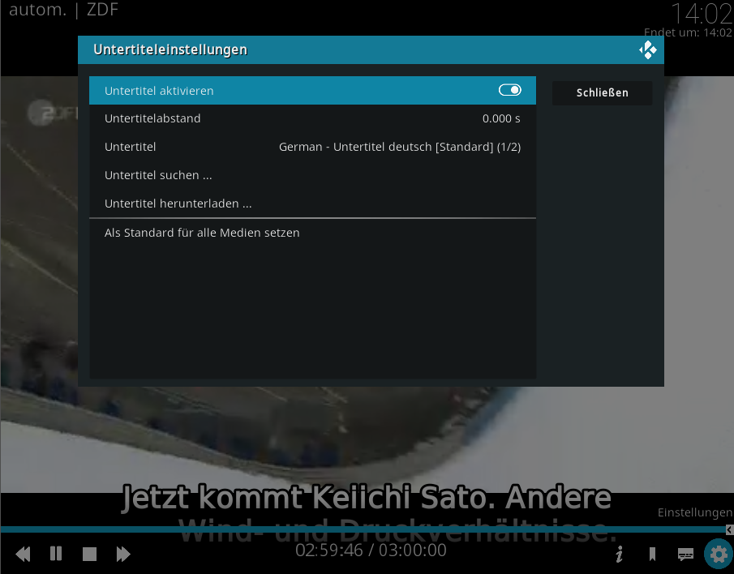Click the German - Untertitel deutsch value
Viewport: 734px width, 574px height.
click(400, 147)
